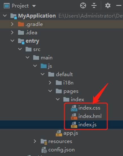The width and height of the screenshot is (123, 156).
Task: Select the .gradle tree item
Action: 34,24
